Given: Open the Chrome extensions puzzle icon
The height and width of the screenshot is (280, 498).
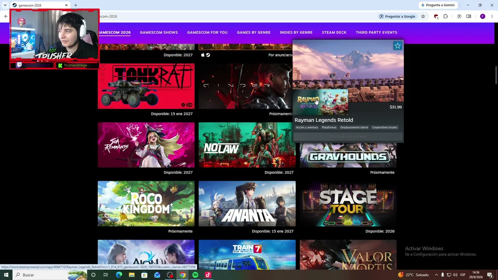Looking at the screenshot, I should coord(445,16).
